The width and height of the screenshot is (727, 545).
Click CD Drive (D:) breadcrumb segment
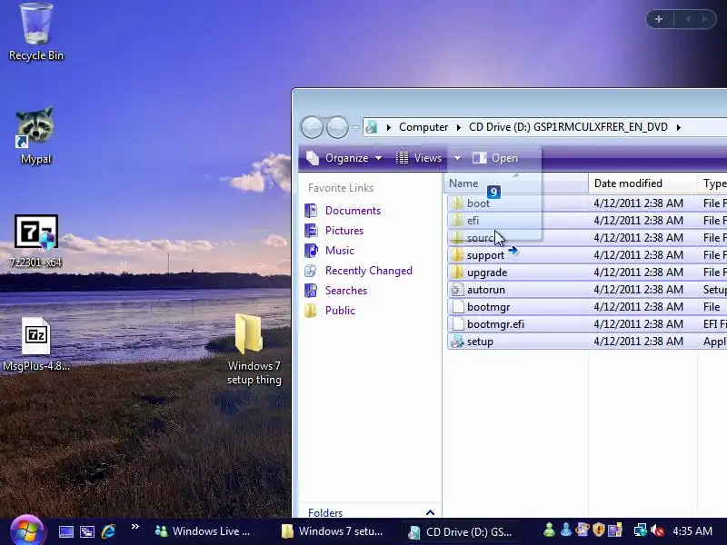coord(568,127)
